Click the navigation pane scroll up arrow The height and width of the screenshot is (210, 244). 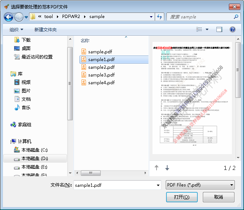(x=70, y=39)
